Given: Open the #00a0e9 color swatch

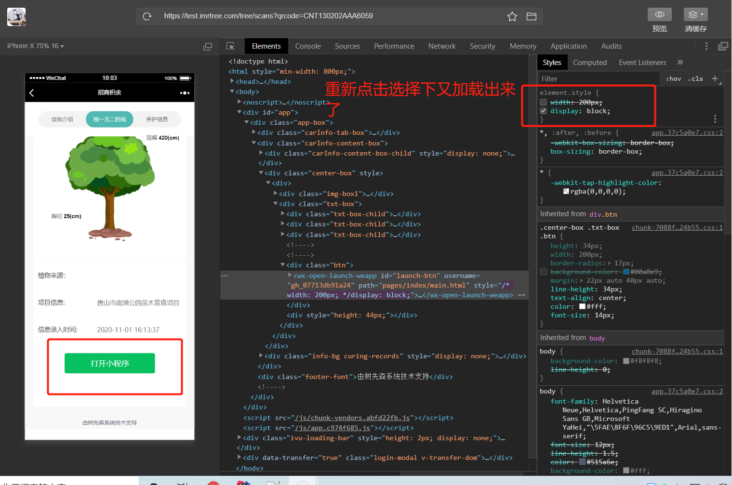Looking at the screenshot, I should tap(626, 272).
